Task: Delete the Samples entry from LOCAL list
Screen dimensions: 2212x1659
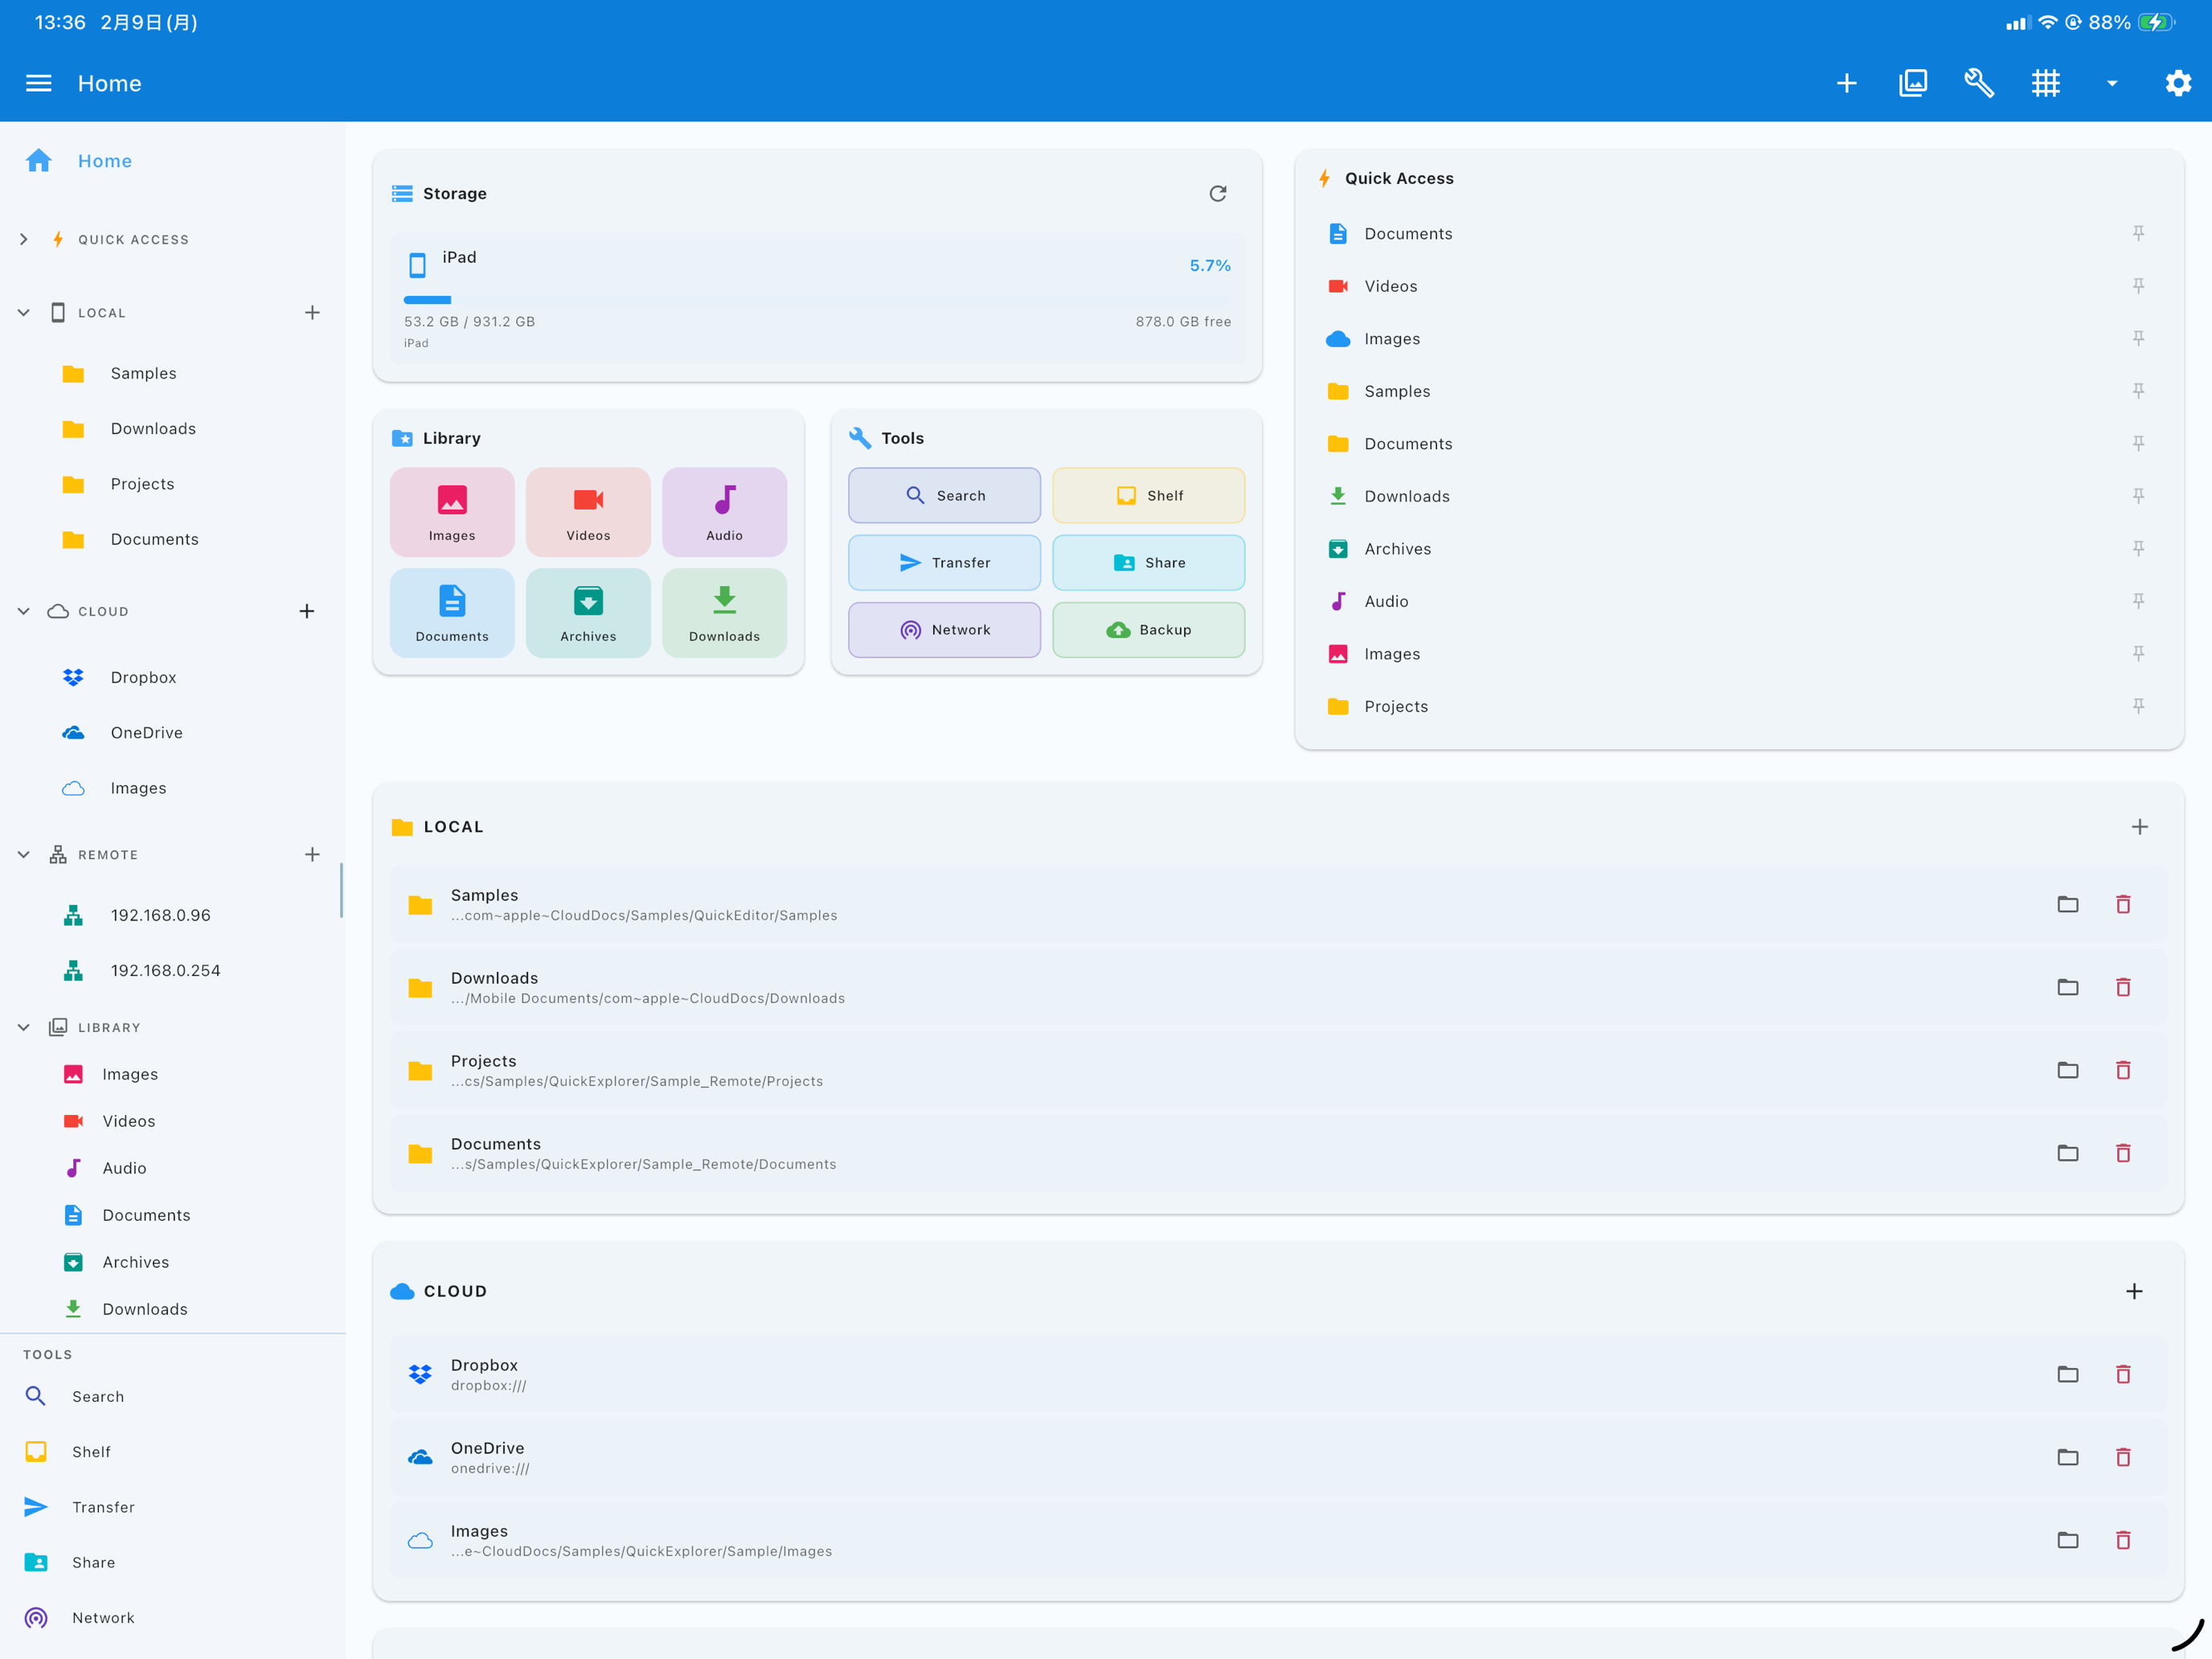Action: pos(2123,904)
